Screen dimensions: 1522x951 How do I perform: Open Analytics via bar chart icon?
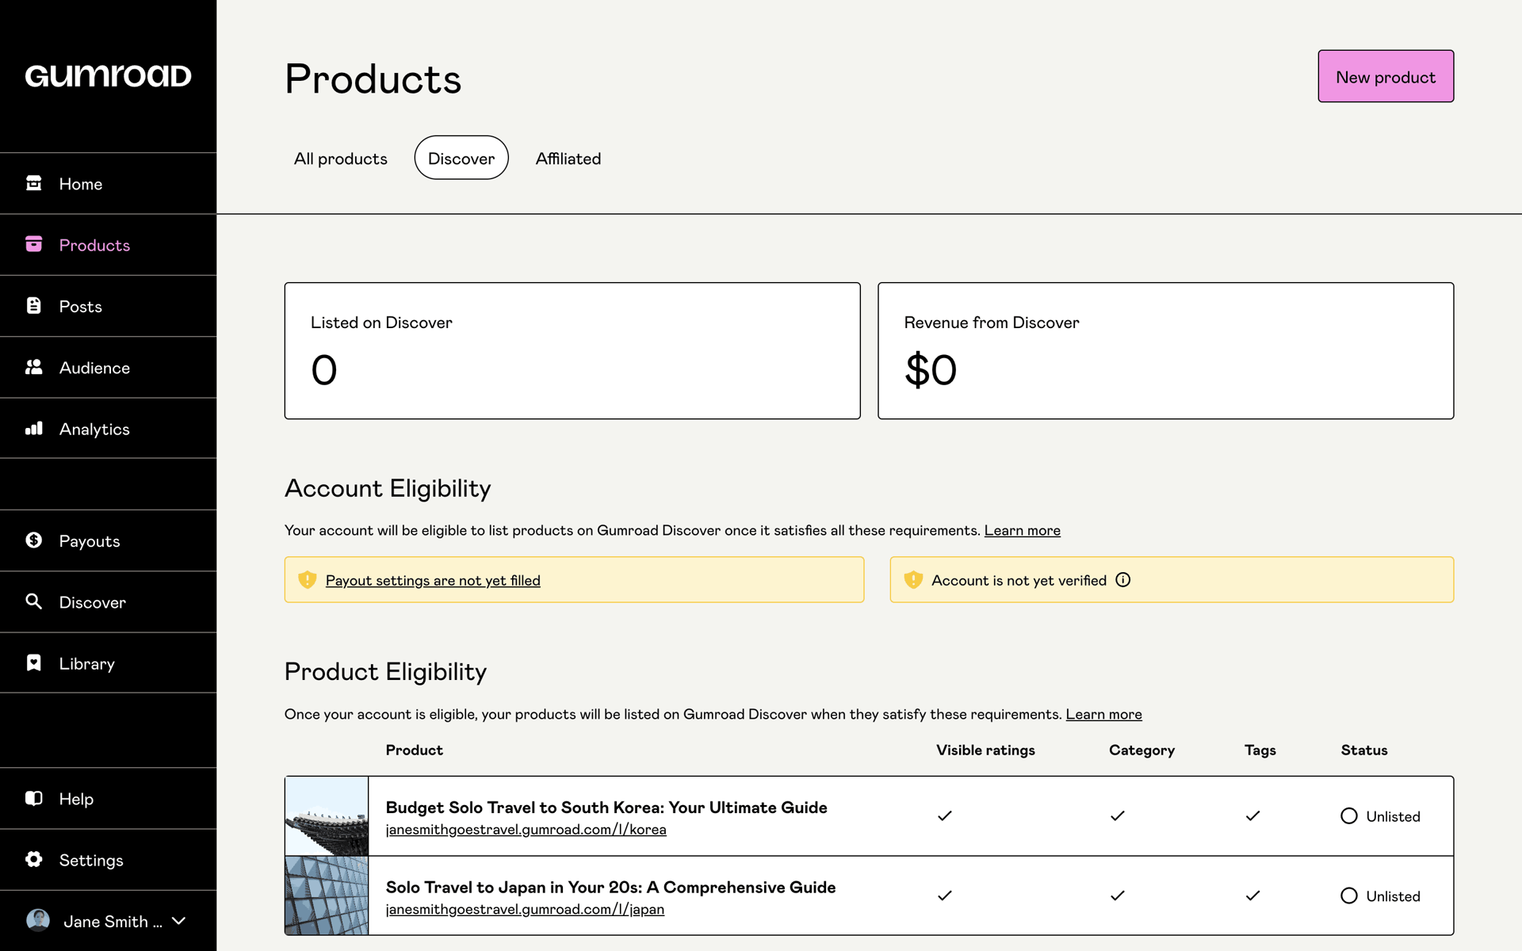[33, 428]
